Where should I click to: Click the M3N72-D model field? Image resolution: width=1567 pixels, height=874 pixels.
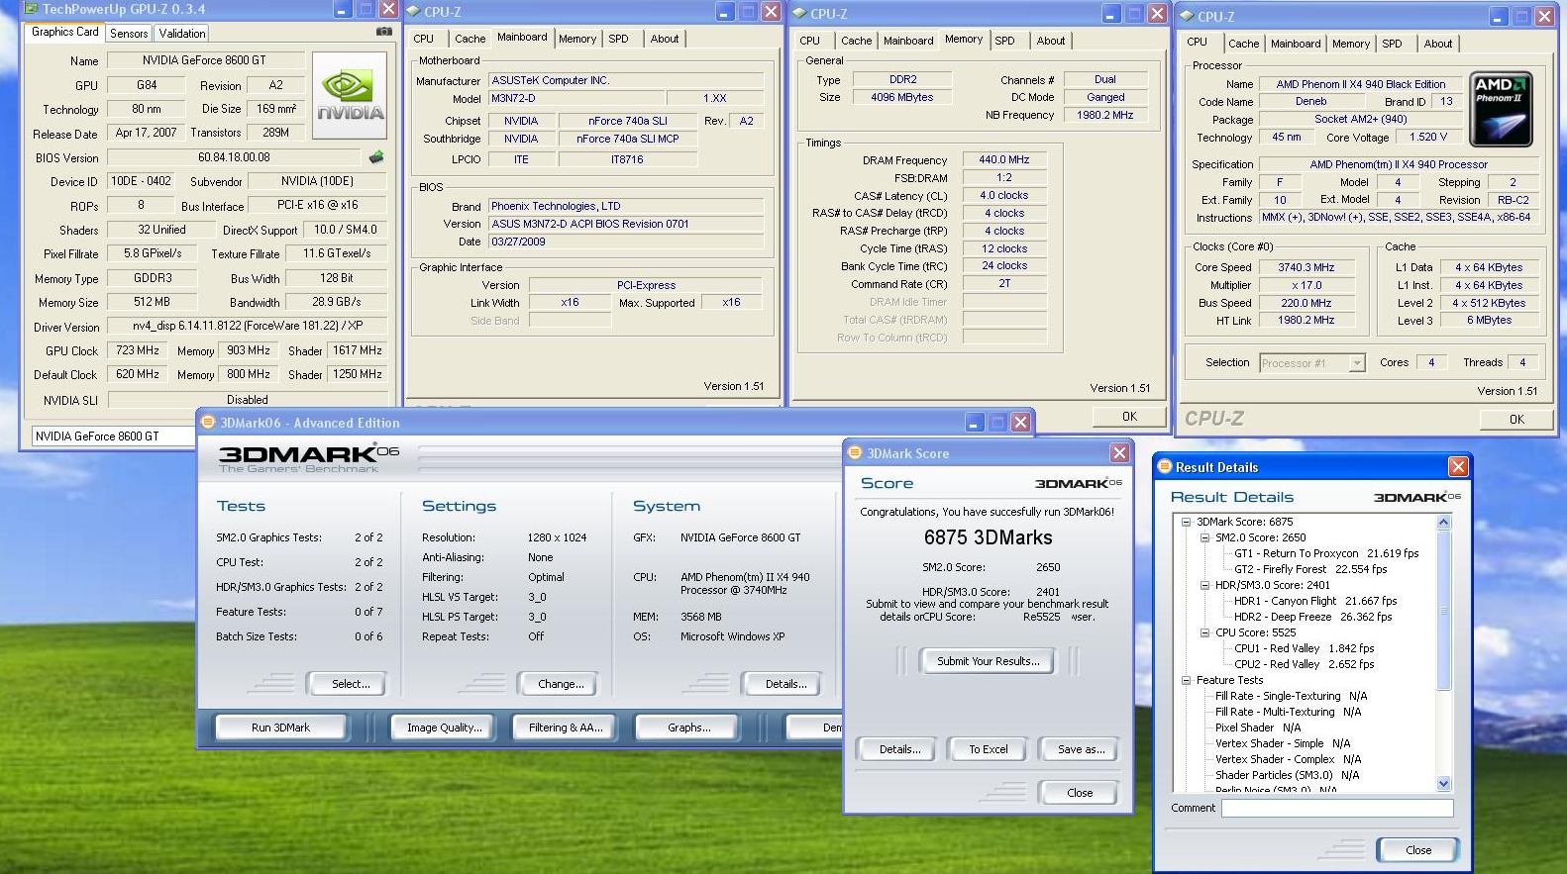tap(575, 99)
